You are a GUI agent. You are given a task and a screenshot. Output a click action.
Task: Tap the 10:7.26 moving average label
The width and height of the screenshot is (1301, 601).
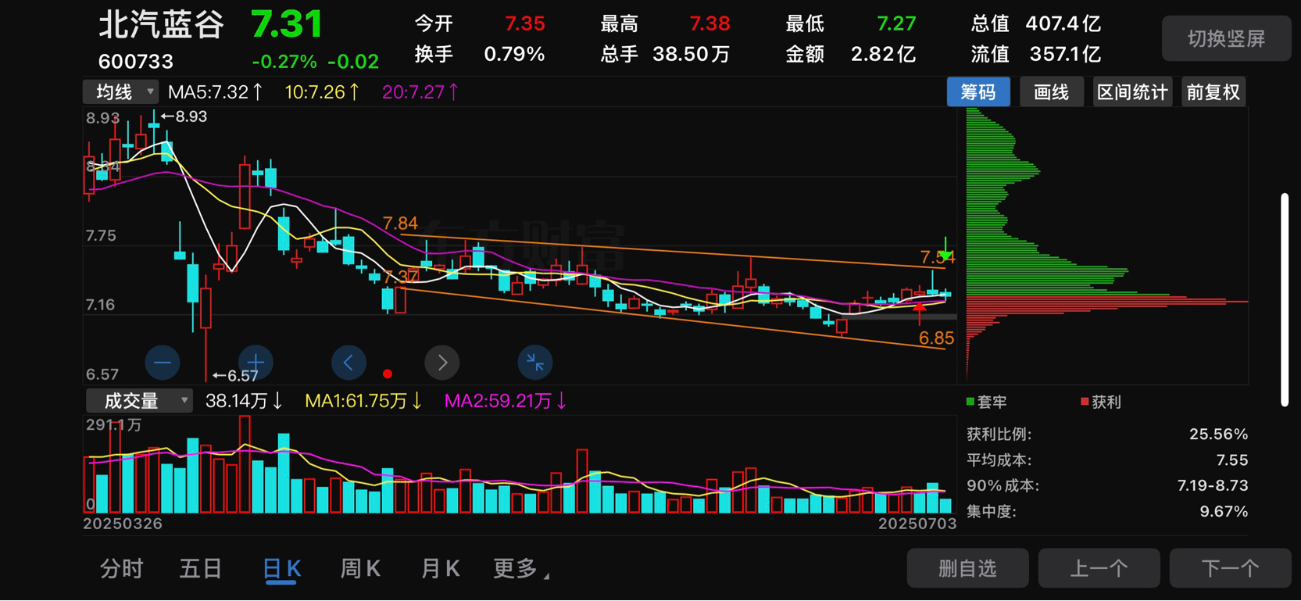(323, 92)
